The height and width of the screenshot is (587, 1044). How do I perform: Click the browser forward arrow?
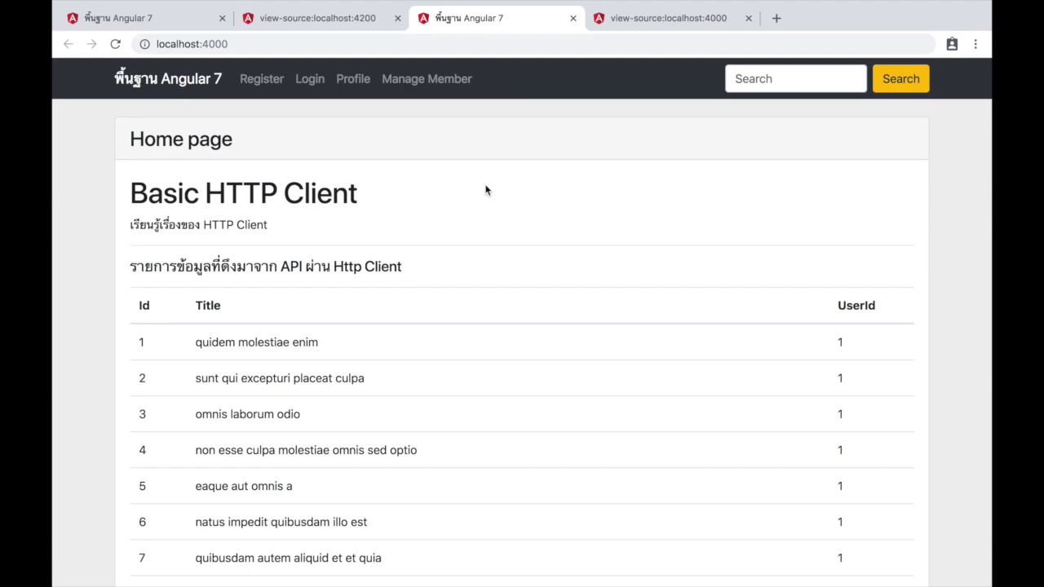coord(91,44)
